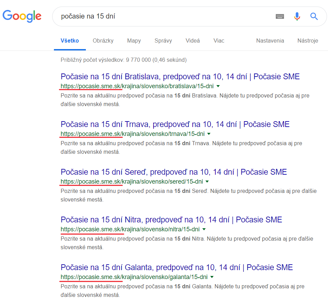The image size is (328, 301).
Task: Open Nástroje search tools
Action: click(x=307, y=40)
